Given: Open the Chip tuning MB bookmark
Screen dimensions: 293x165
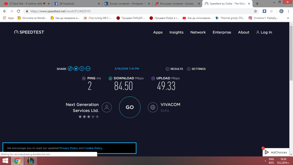Looking at the screenshot, I should click(98, 18).
